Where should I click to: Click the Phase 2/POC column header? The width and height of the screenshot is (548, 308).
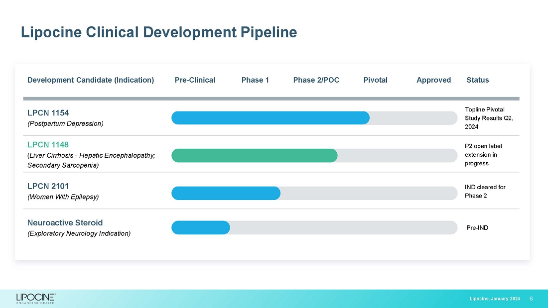[x=316, y=80]
